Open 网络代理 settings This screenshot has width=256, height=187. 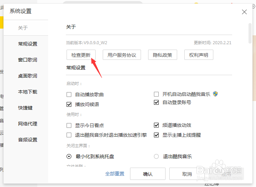click(28, 124)
